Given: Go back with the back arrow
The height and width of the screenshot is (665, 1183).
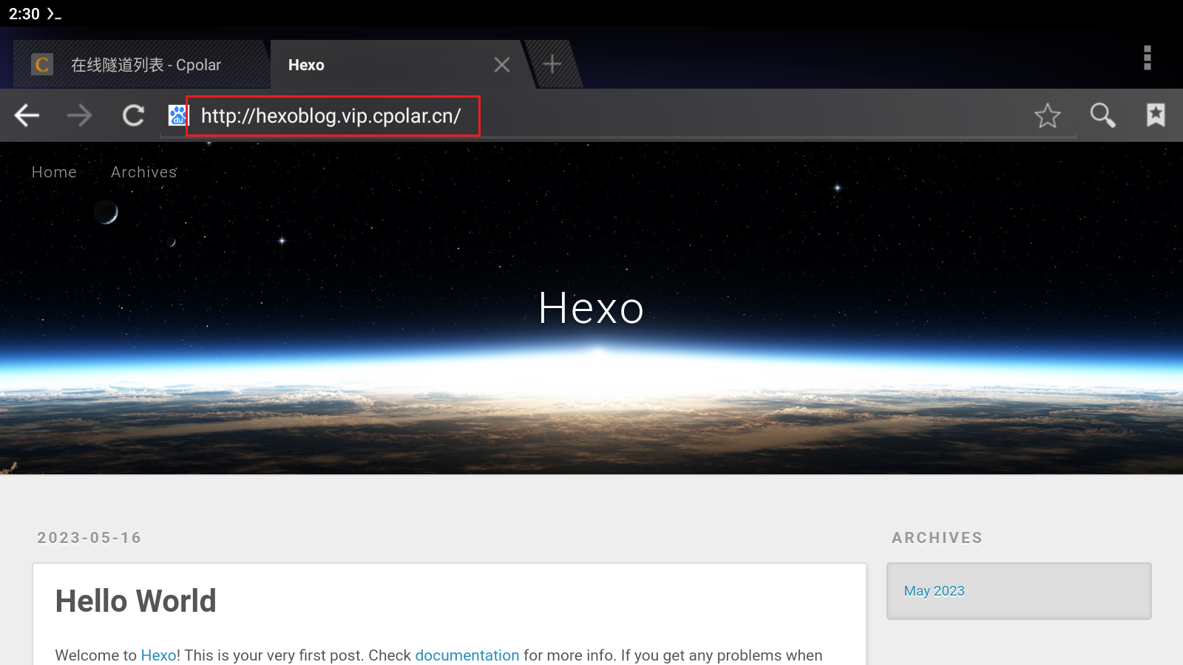Looking at the screenshot, I should [x=27, y=115].
